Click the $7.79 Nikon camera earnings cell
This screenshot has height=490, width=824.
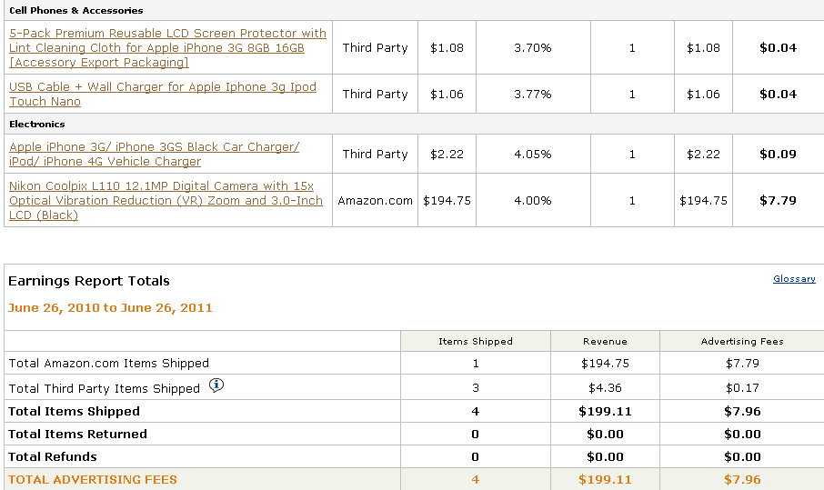coord(778,200)
